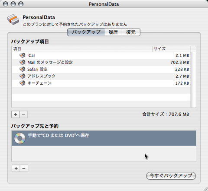This screenshot has height=191, width=208.
Task: Click the PersonalData backup plan icon
Action: click(13, 19)
